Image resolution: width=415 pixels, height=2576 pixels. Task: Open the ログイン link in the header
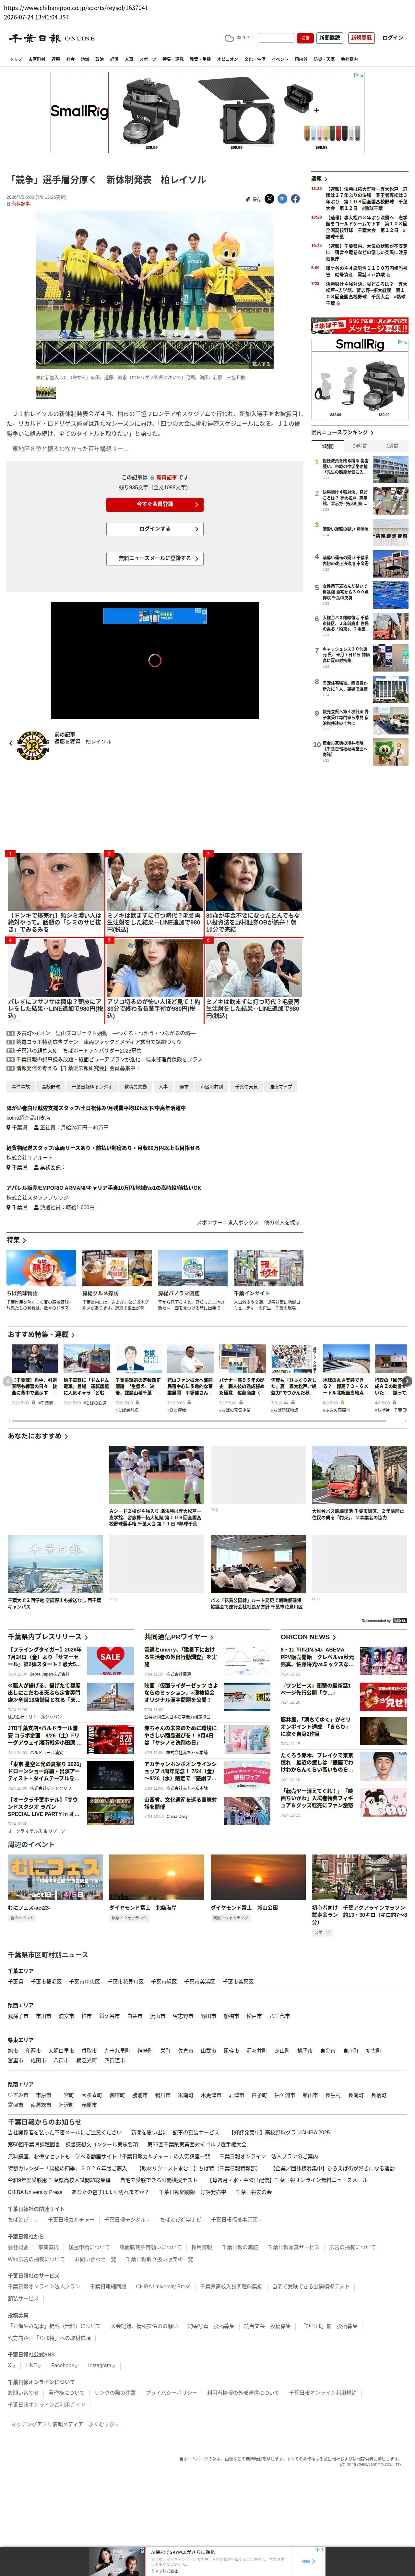[x=393, y=38]
